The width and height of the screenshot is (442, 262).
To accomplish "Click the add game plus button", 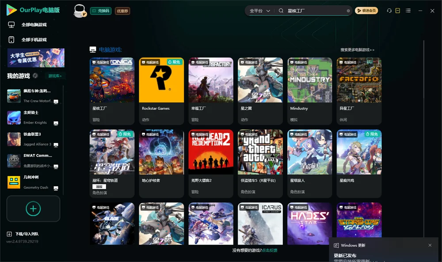I will tap(33, 208).
